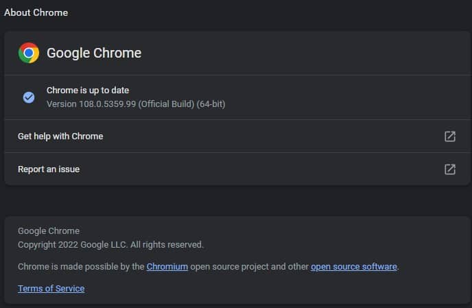Open Report an issue row
Image resolution: width=472 pixels, height=308 pixels.
click(237, 169)
